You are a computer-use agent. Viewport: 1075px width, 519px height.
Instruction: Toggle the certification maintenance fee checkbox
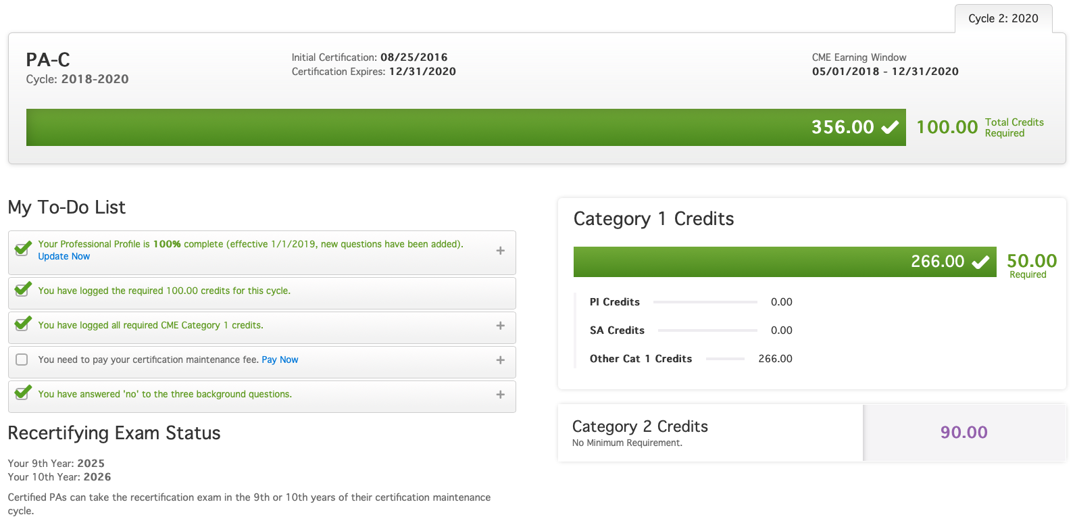(22, 360)
